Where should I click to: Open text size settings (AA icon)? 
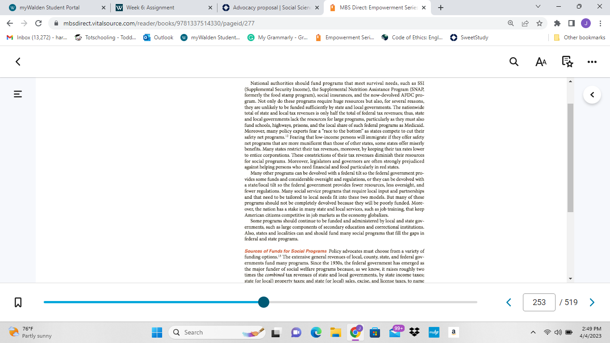point(541,62)
